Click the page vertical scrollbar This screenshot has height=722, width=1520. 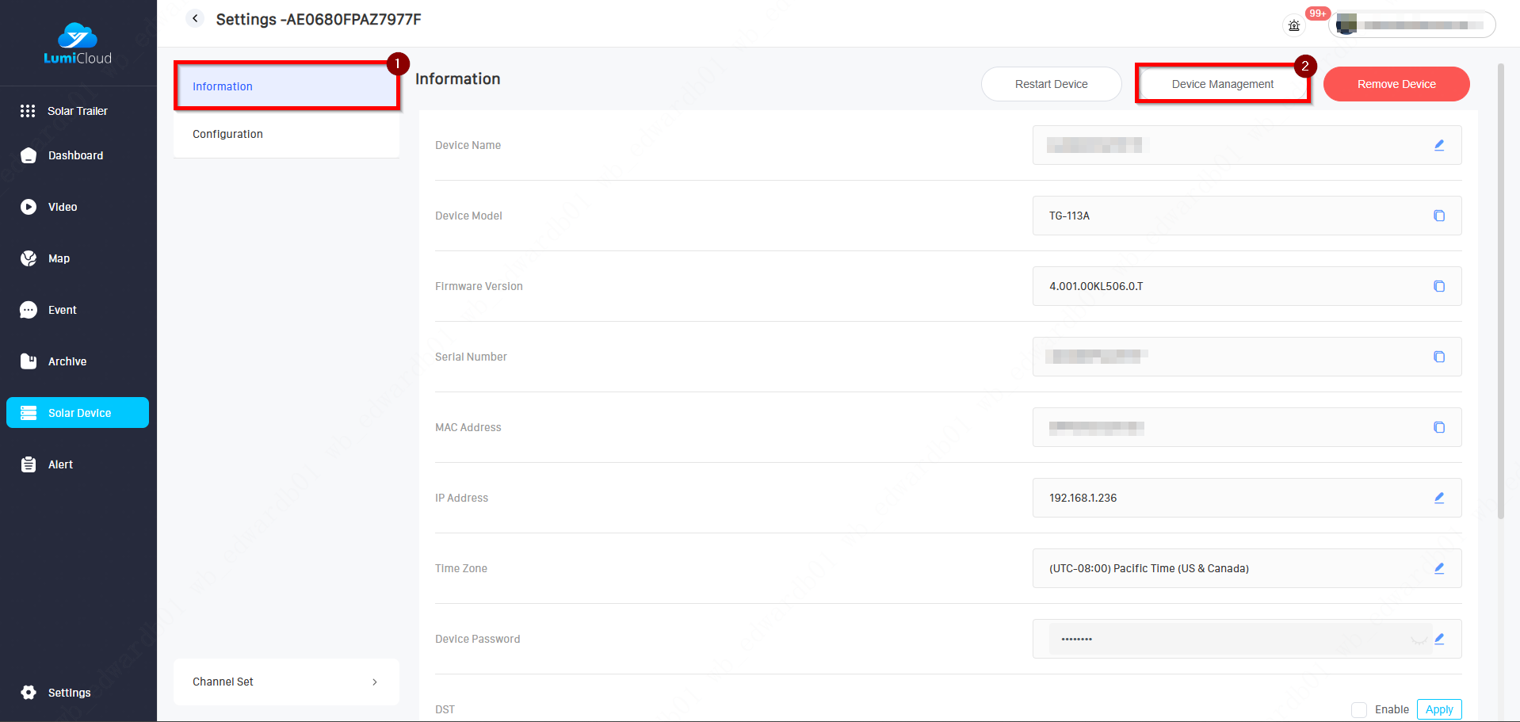(x=1500, y=293)
